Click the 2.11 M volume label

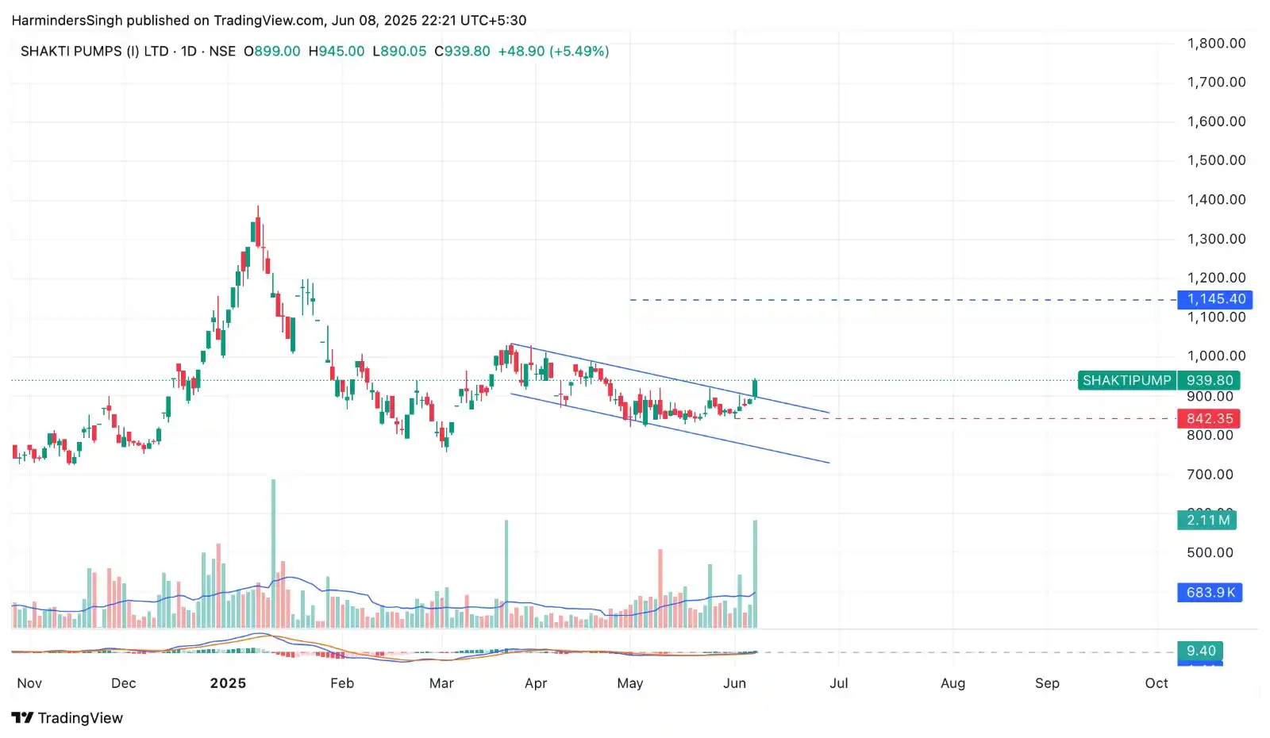pos(1207,520)
